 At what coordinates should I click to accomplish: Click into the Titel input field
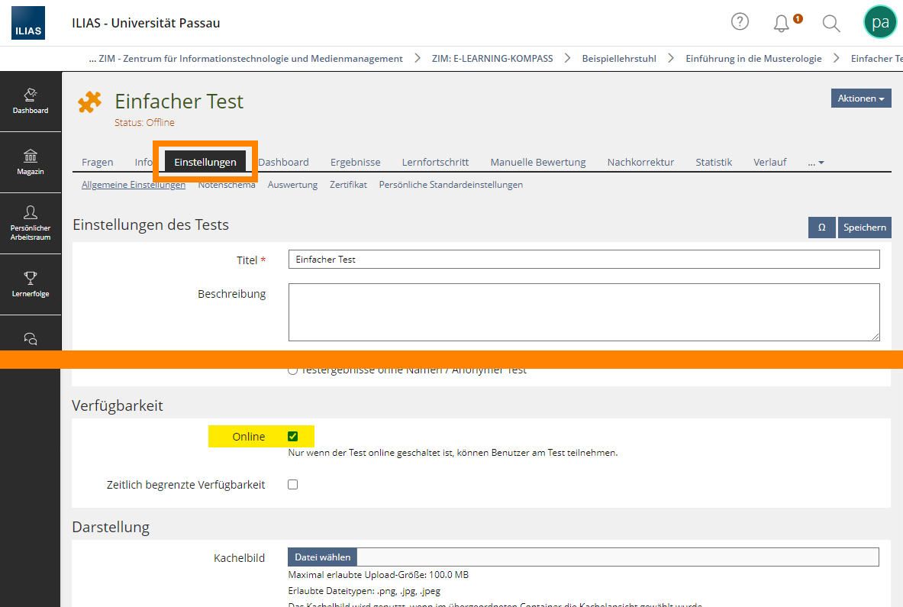[x=584, y=259]
